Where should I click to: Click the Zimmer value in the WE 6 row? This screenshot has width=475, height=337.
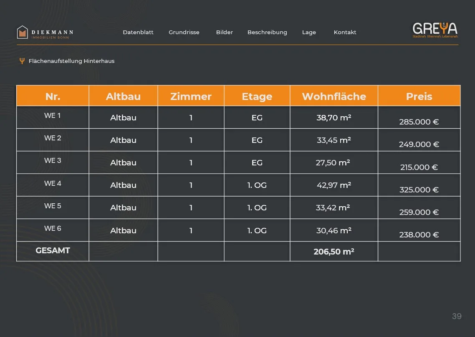pyautogui.click(x=191, y=231)
